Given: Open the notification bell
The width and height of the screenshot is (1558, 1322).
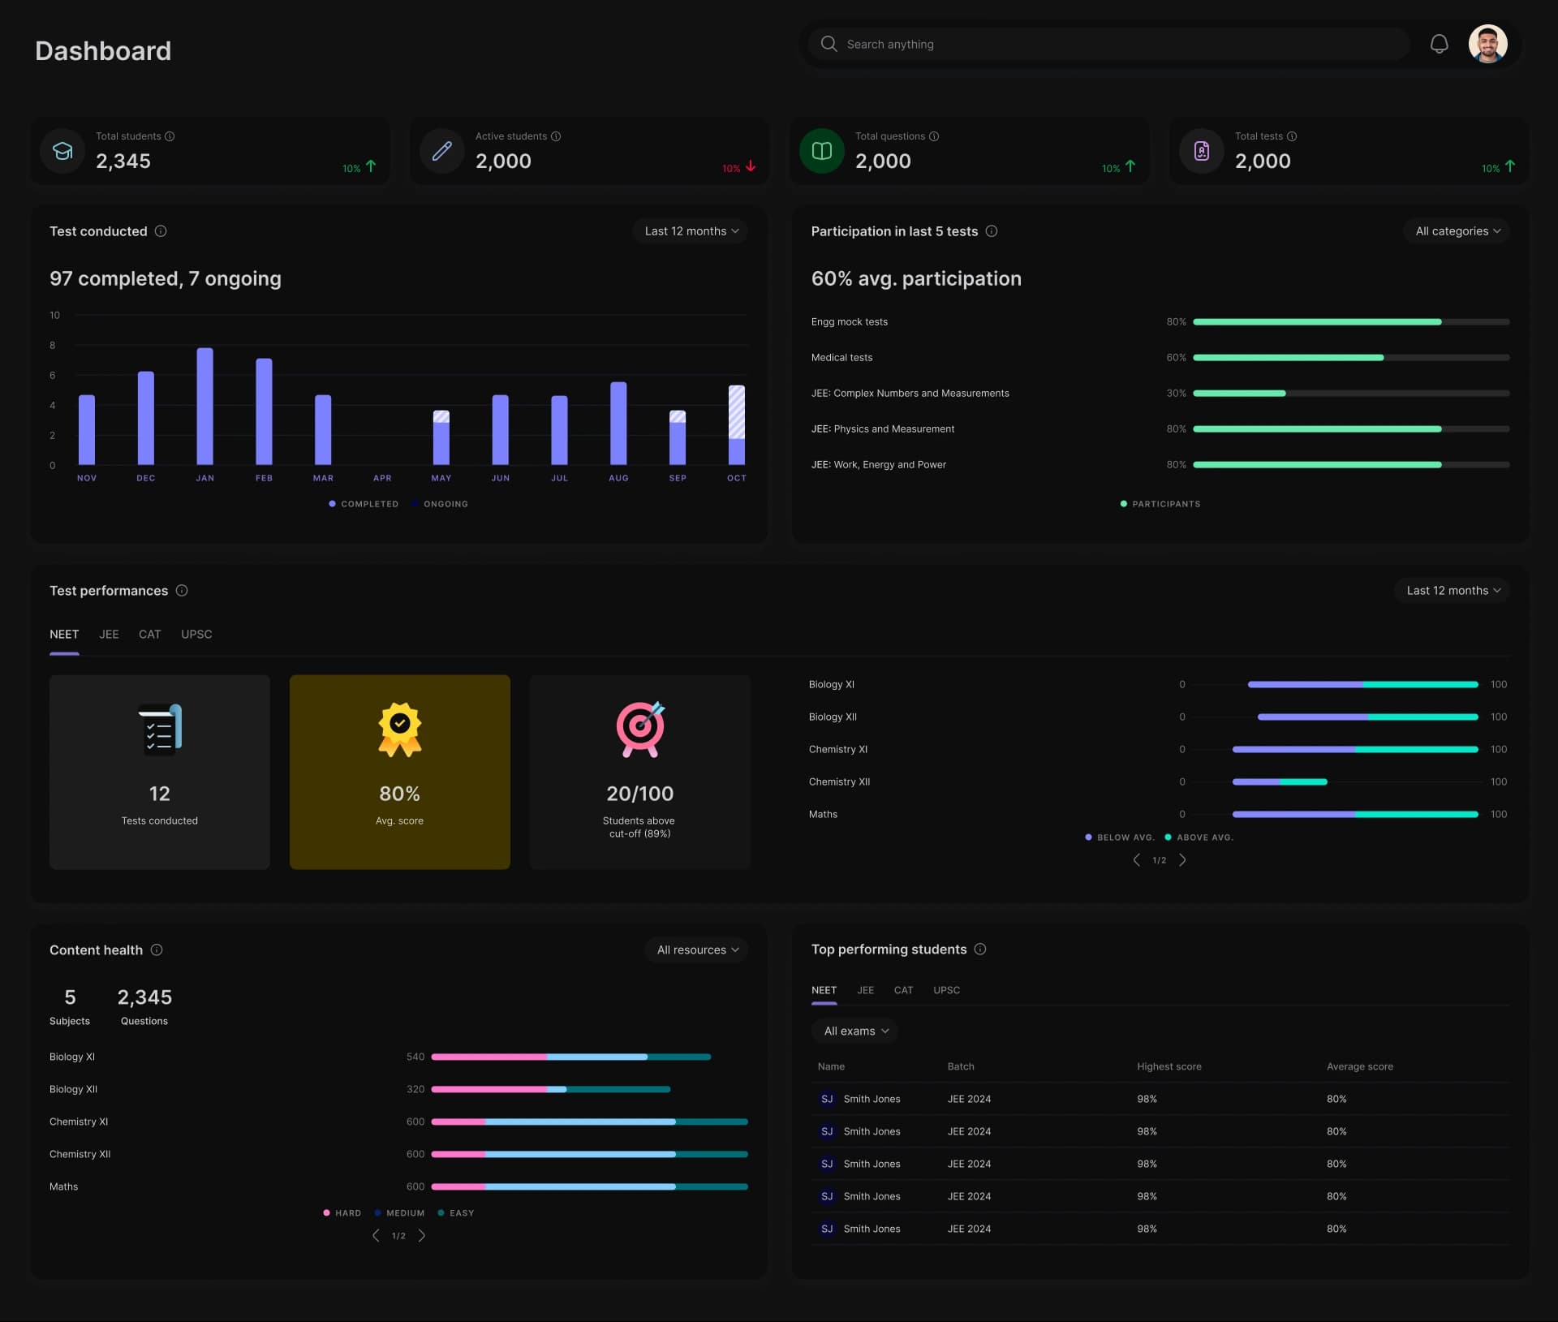Looking at the screenshot, I should point(1440,44).
